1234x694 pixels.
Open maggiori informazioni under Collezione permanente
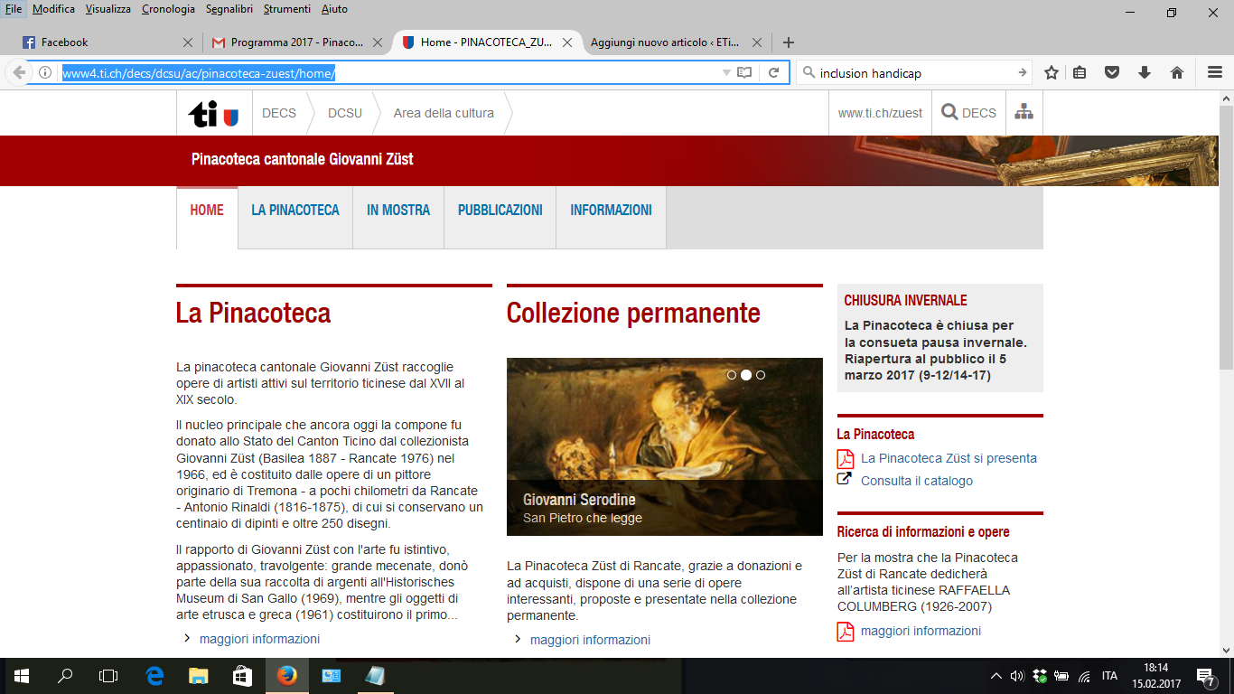590,640
